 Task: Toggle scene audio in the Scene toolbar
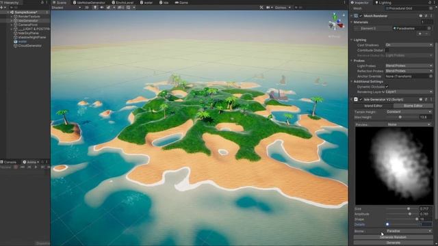tap(102, 8)
